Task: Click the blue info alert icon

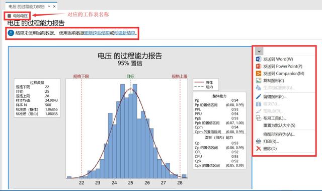Action: click(x=11, y=33)
